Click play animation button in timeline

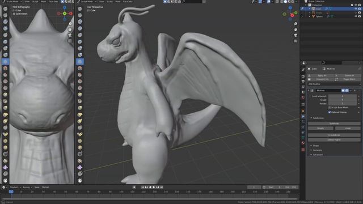pyautogui.click(x=154, y=188)
